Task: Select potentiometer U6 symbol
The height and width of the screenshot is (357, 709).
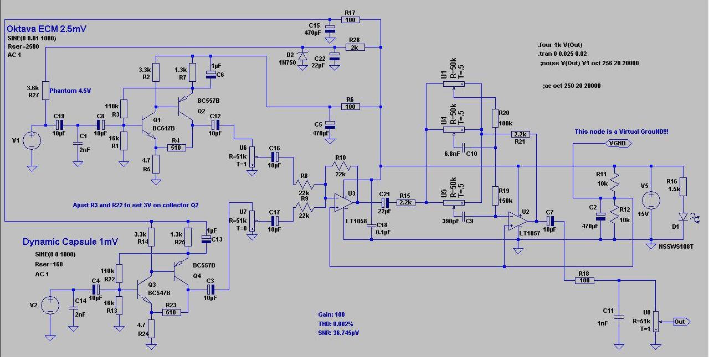Action: (x=252, y=158)
